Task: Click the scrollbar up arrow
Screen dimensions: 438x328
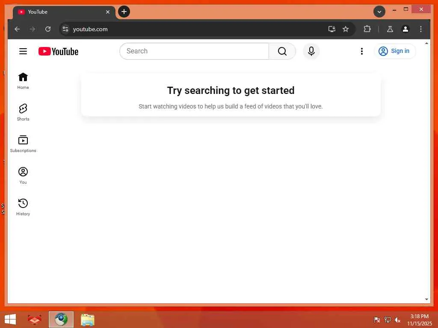Action: (426, 43)
